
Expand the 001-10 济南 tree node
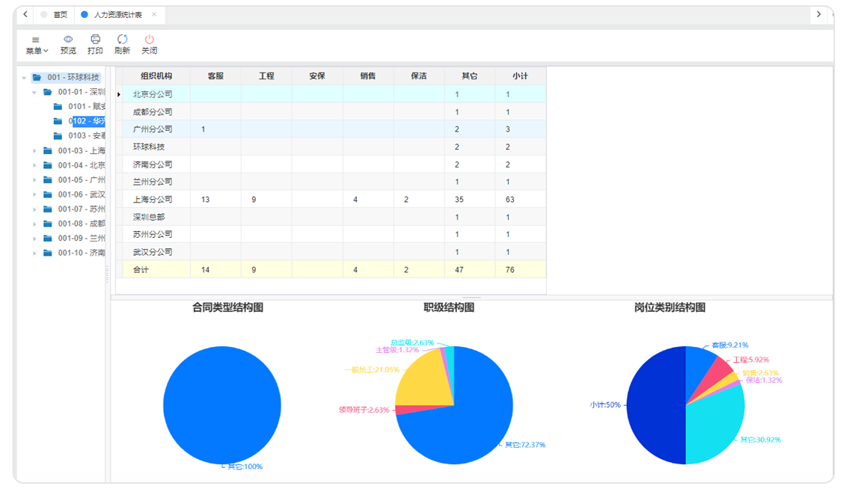tap(34, 253)
